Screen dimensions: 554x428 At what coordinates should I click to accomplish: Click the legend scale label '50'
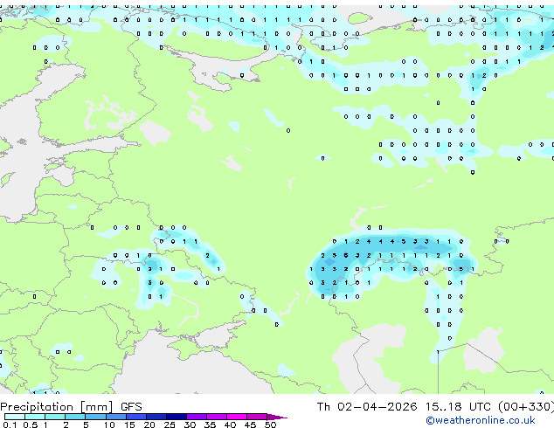270,425
